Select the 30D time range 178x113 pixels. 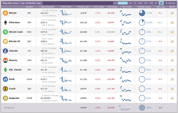[140, 3]
